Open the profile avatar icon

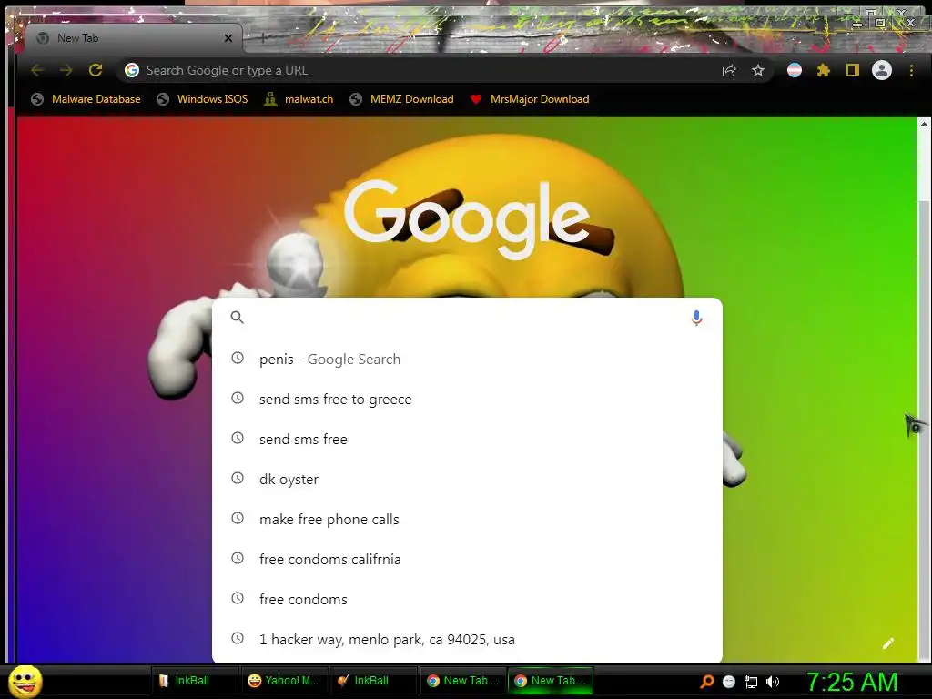881,70
